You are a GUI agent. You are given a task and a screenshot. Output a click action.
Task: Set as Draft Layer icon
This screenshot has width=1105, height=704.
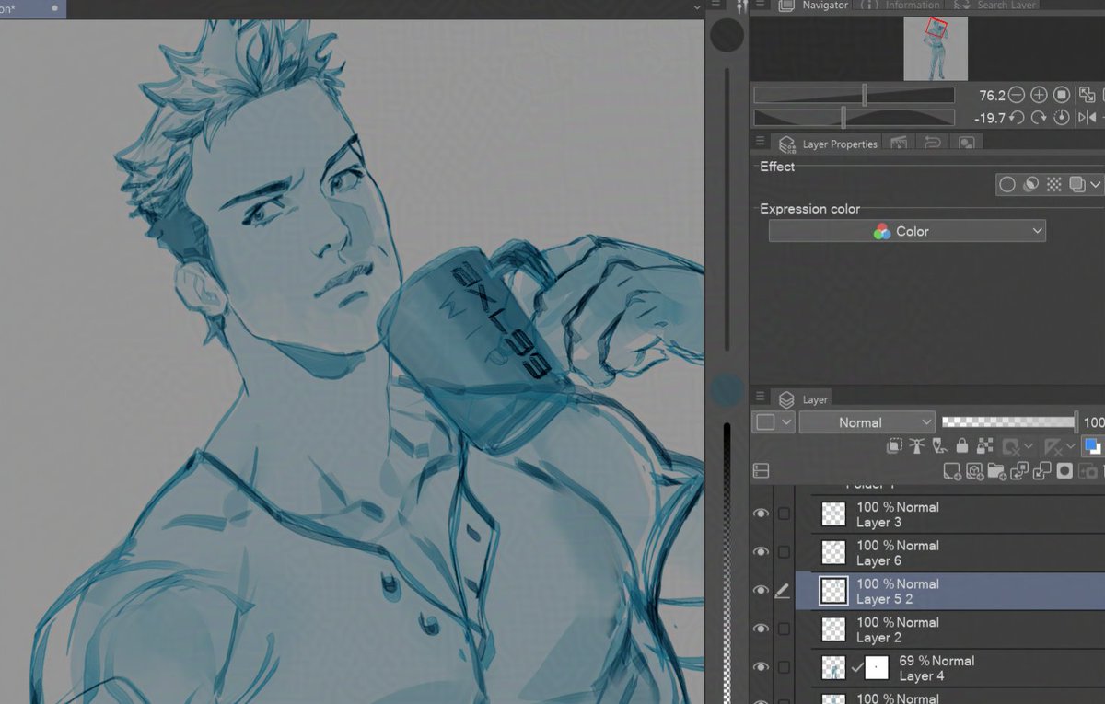[939, 446]
